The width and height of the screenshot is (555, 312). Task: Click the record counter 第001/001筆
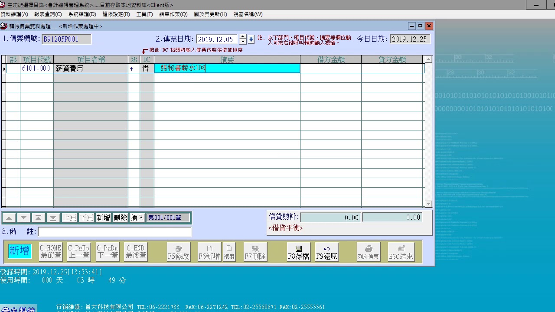[168, 218]
